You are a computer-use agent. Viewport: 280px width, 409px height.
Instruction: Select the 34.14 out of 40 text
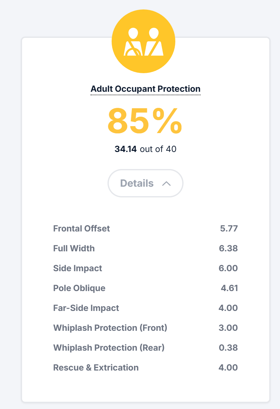145,149
